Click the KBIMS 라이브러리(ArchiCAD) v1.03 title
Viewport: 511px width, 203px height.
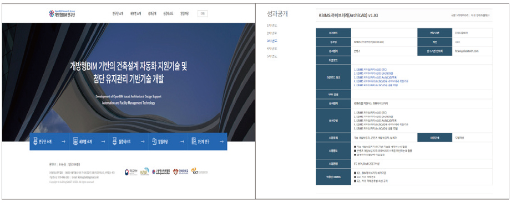point(348,15)
